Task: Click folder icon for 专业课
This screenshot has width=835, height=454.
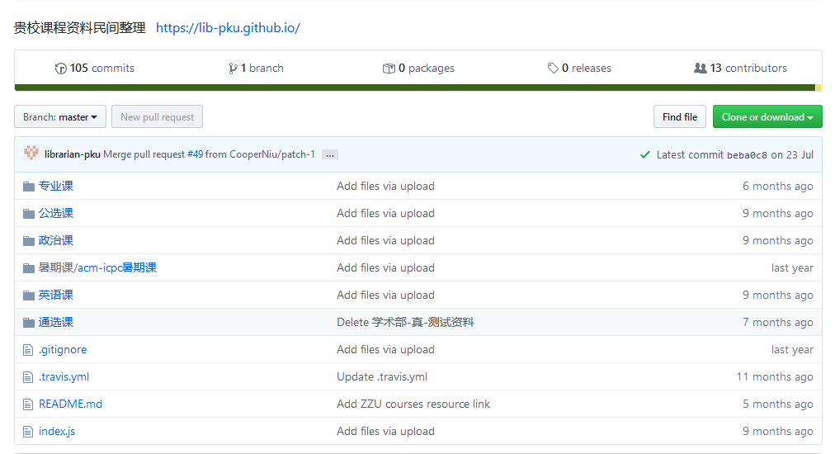Action: pyautogui.click(x=29, y=186)
